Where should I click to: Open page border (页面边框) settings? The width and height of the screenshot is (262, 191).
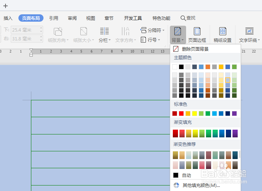[x=197, y=35]
